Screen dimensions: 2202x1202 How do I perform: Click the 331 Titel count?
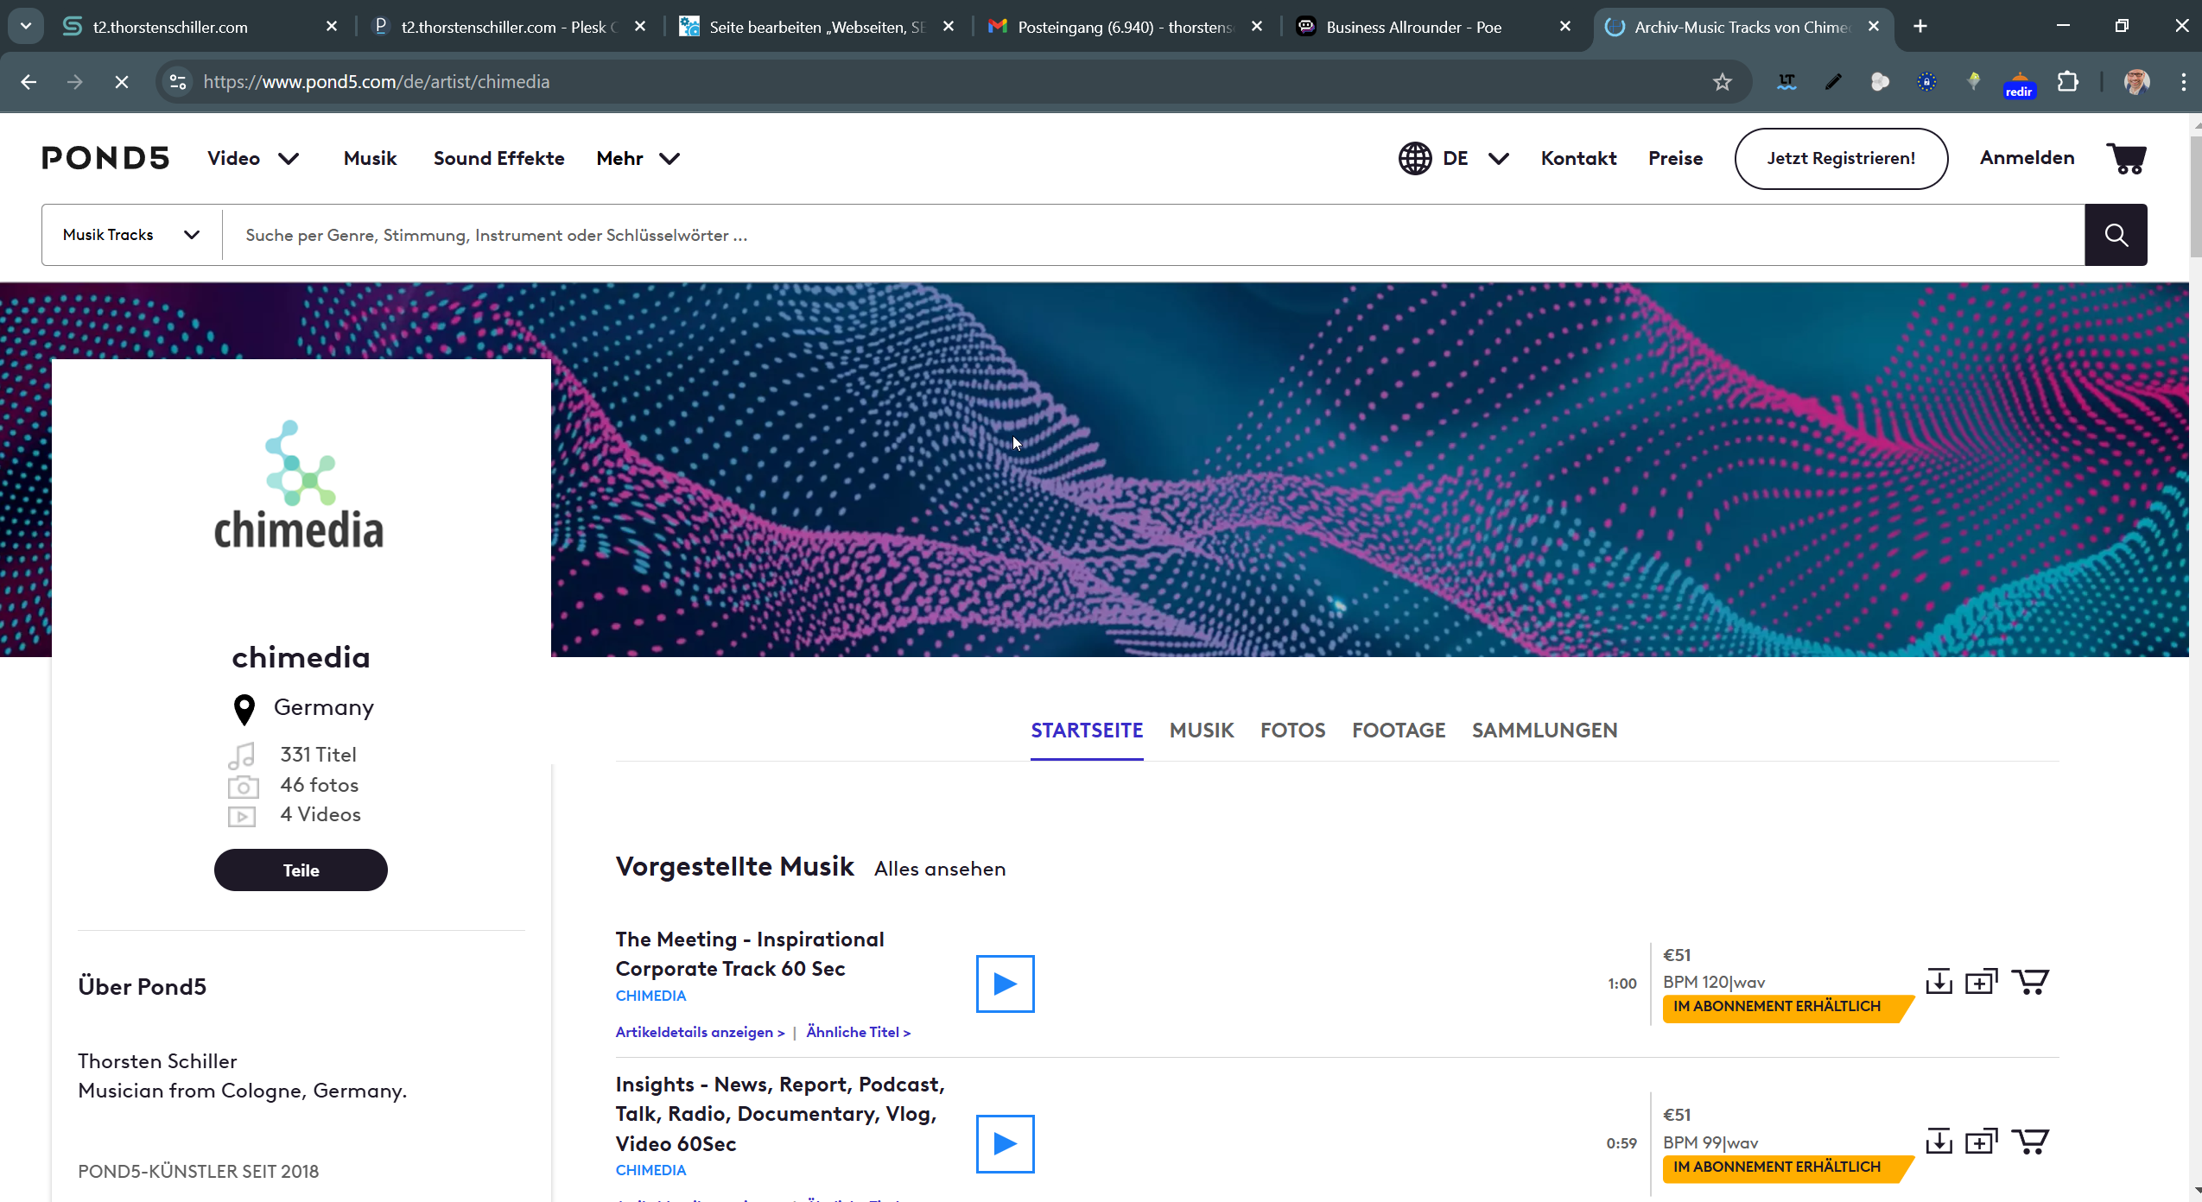318,755
